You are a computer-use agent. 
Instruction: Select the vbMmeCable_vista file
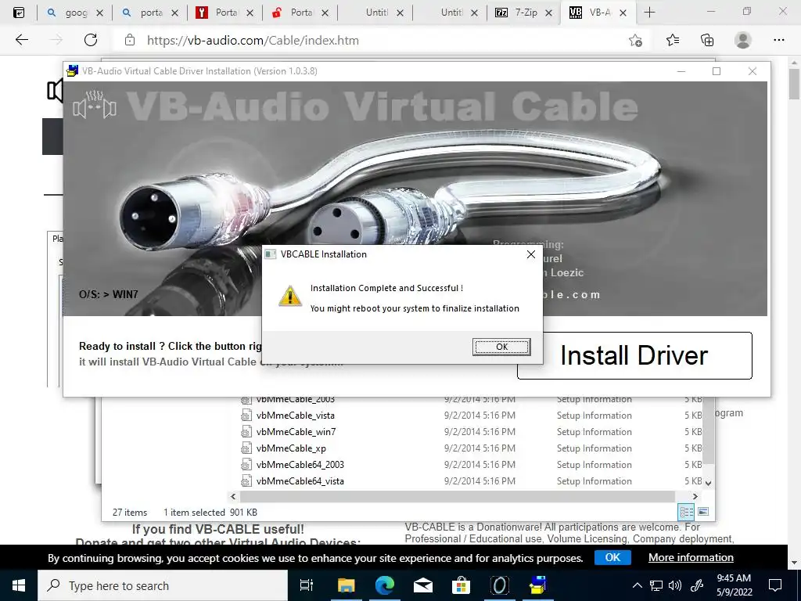[295, 416]
